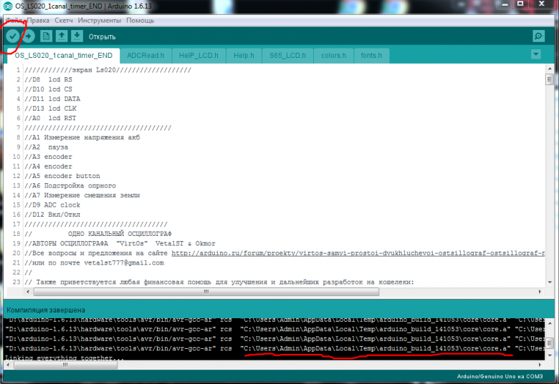Click the 'Linking everything together...' console line

(64, 358)
